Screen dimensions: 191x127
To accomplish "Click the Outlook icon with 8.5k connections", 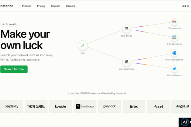I will 174,53.
